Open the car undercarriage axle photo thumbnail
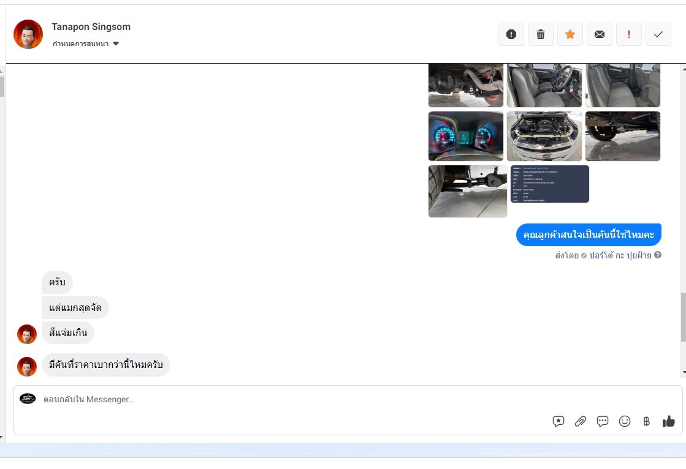Viewport: 686px width, 469px height. [x=466, y=85]
